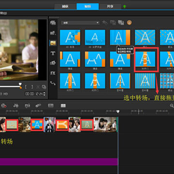Click the green upload arrow icon
This screenshot has width=174, height=174.
coord(125,7)
